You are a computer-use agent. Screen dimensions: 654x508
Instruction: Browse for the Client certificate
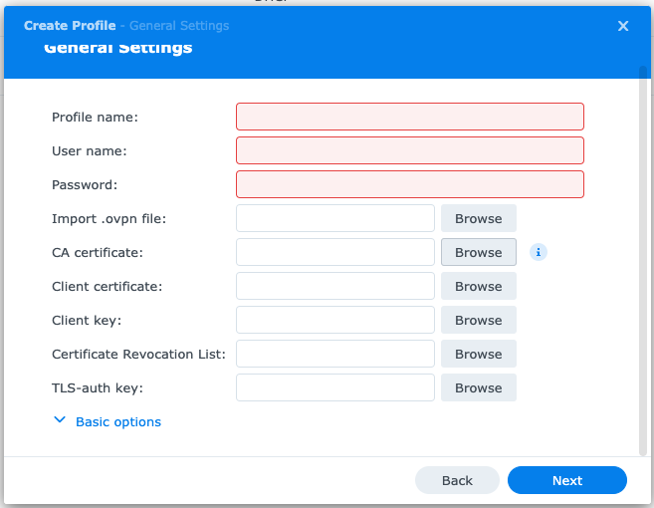coord(478,286)
